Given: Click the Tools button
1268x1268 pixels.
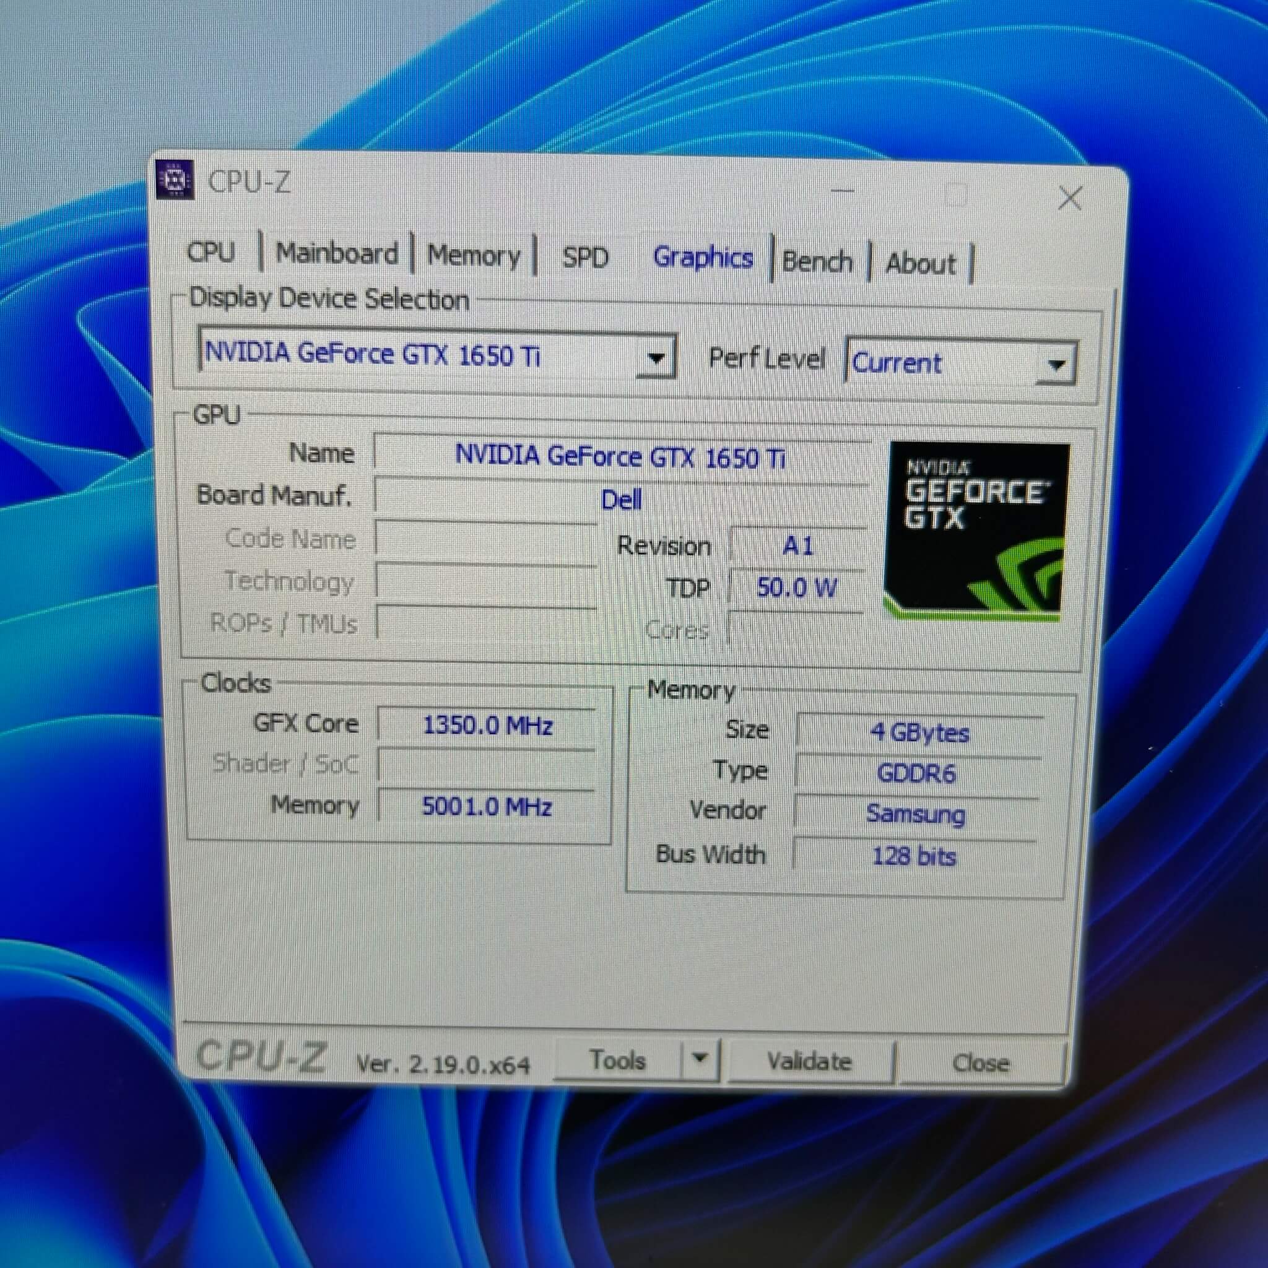Looking at the screenshot, I should (x=617, y=1059).
